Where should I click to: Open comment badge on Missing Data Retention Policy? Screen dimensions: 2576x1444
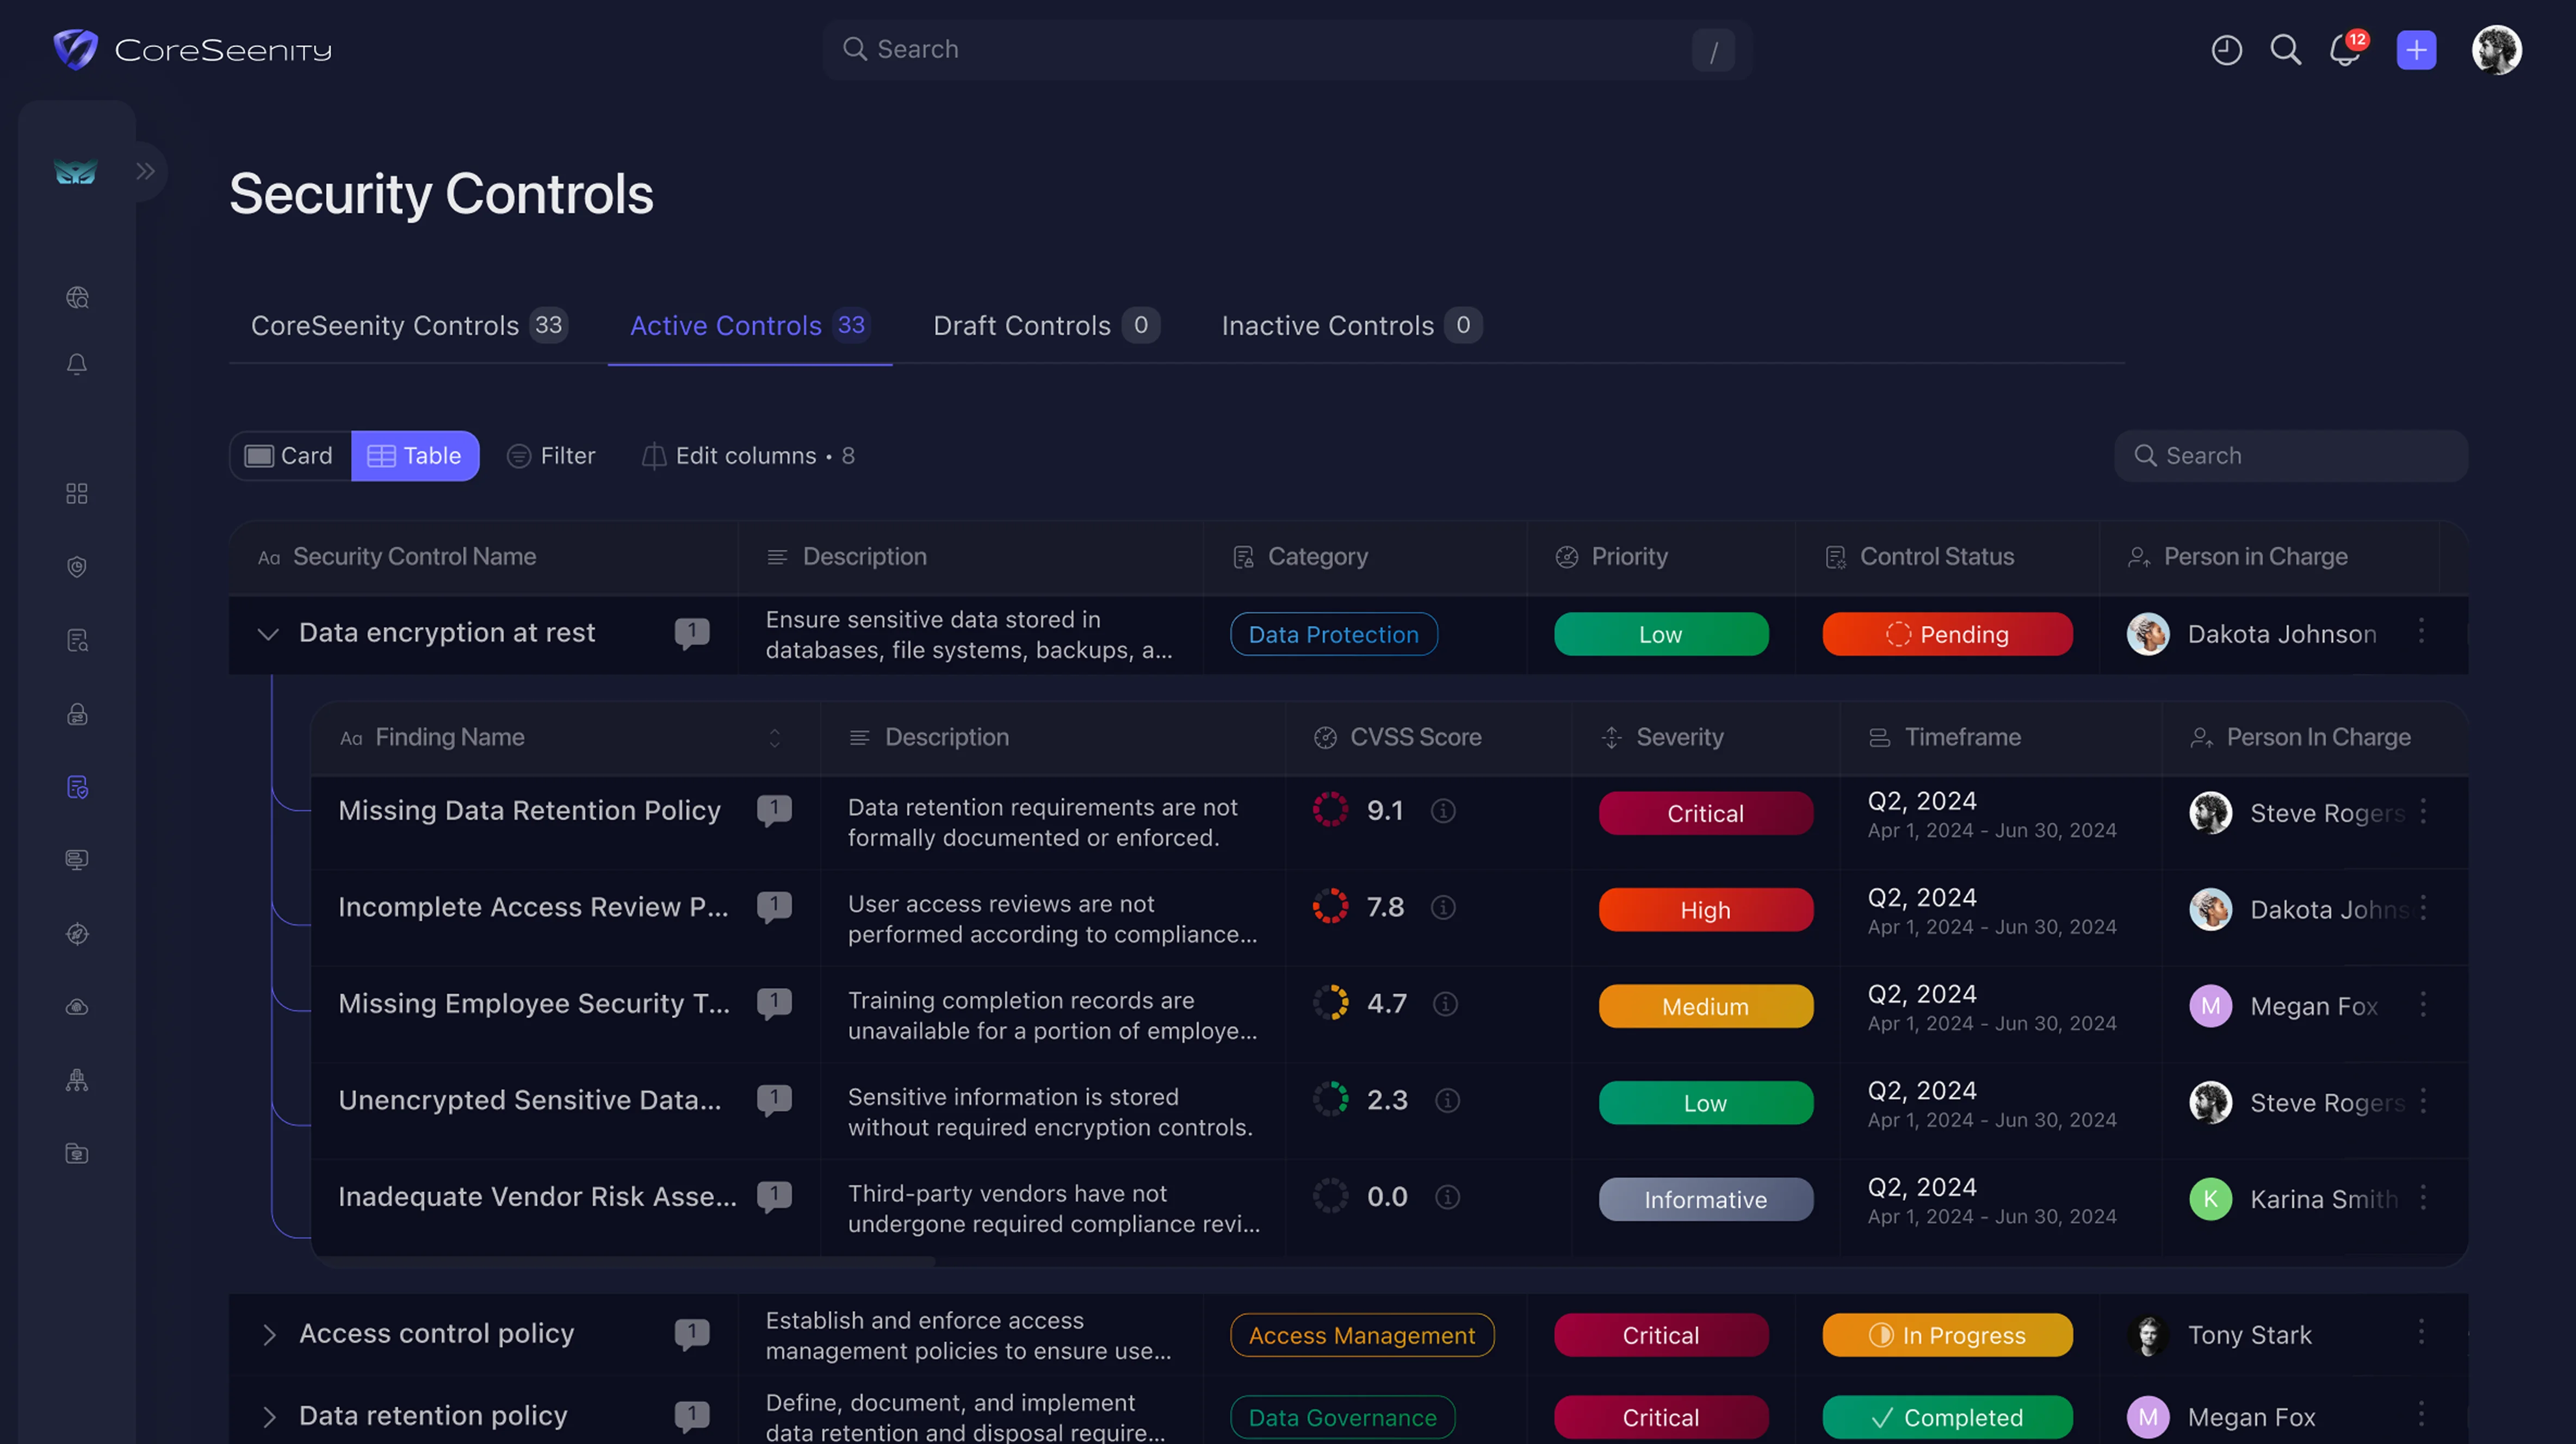774,811
